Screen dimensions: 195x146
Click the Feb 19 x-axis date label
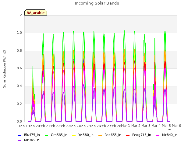24,126
